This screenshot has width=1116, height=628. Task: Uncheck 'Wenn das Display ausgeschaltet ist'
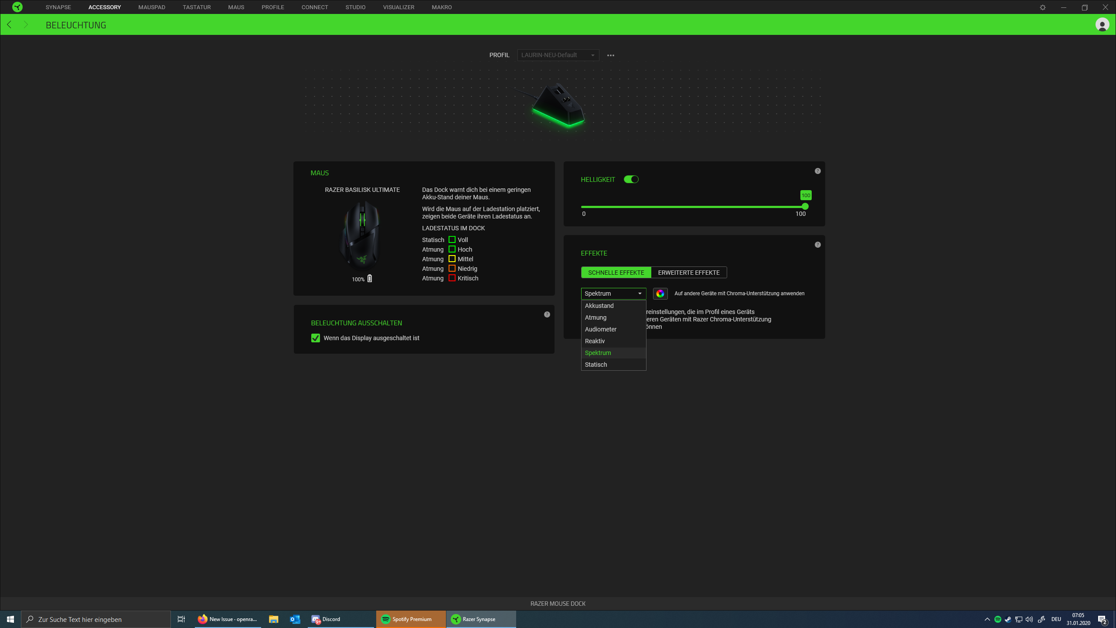[316, 338]
